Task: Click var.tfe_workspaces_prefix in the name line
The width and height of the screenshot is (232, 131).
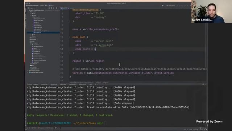Action: point(101,29)
